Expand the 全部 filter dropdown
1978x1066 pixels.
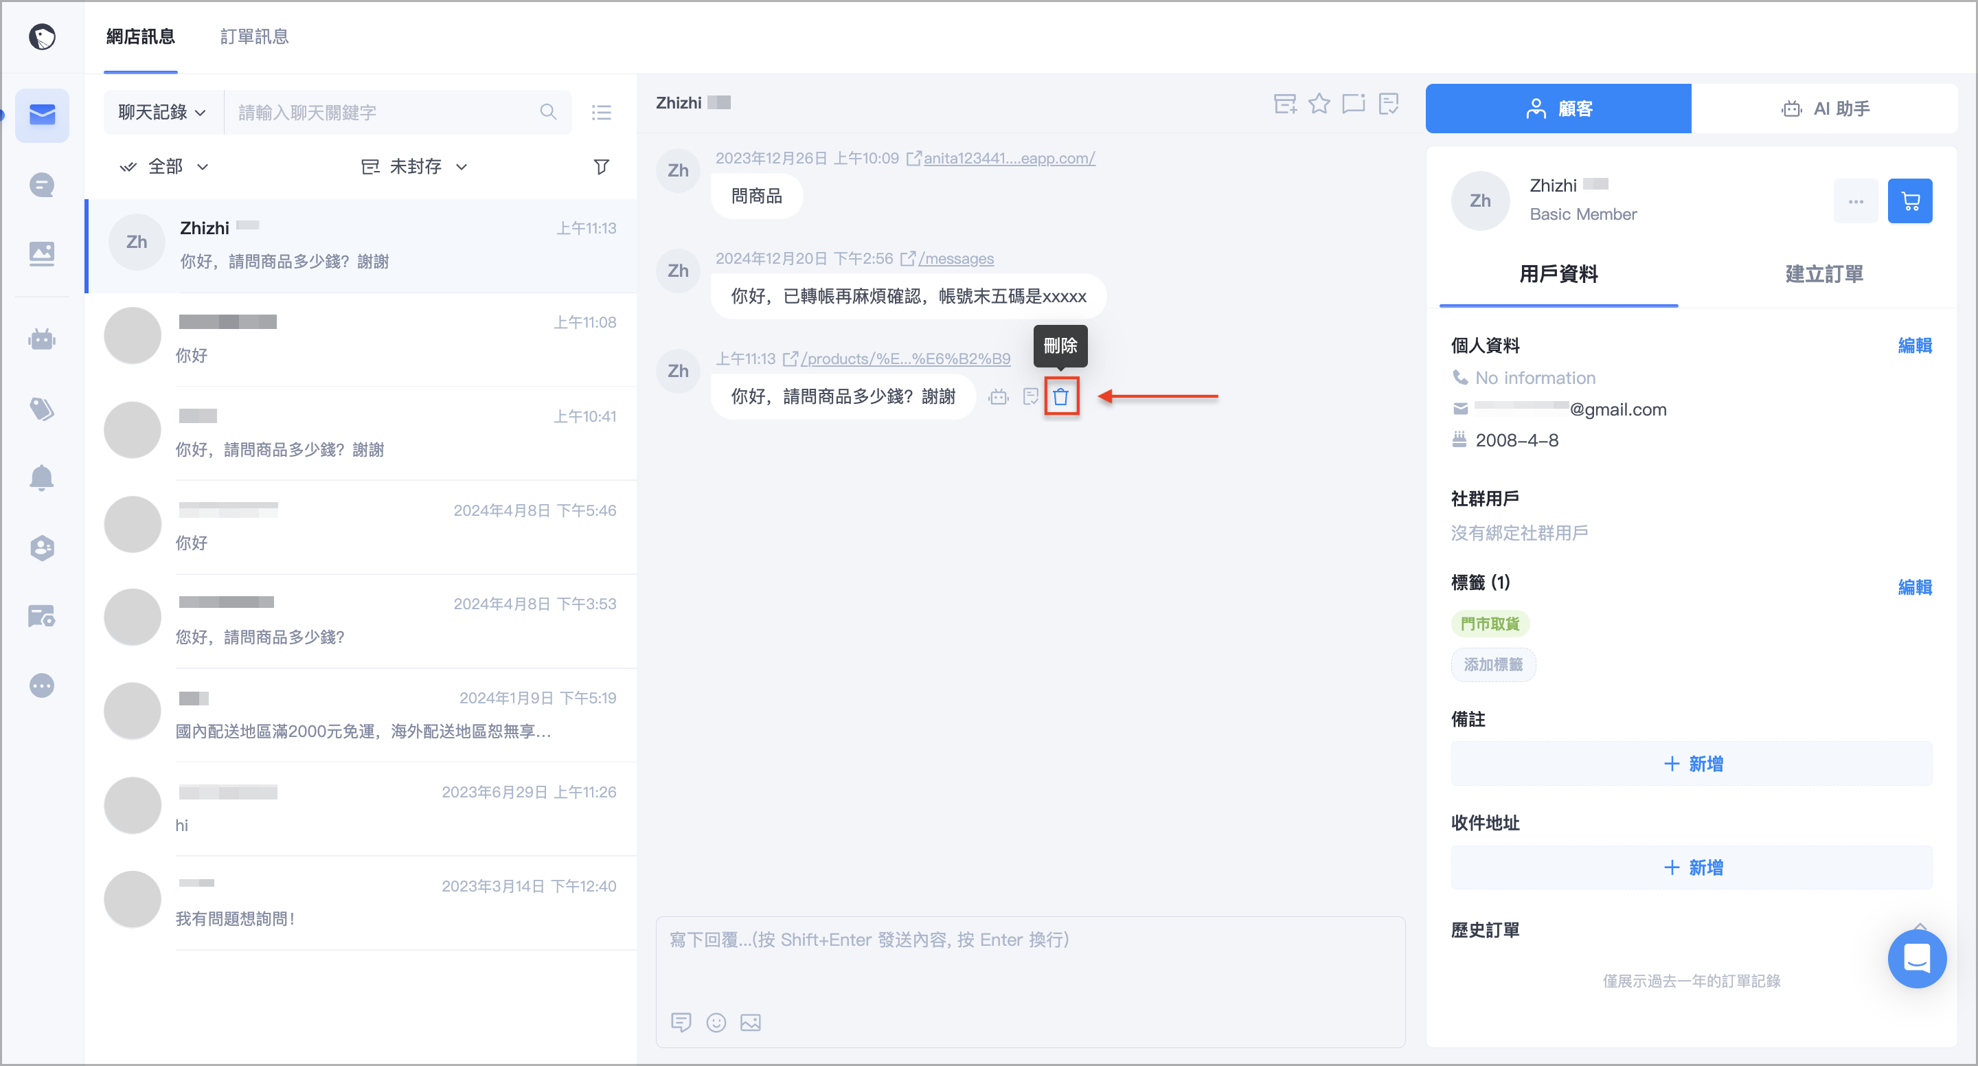(x=163, y=167)
